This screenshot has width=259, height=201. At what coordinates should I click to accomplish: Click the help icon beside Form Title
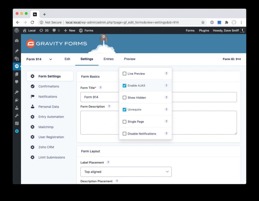coord(100,88)
